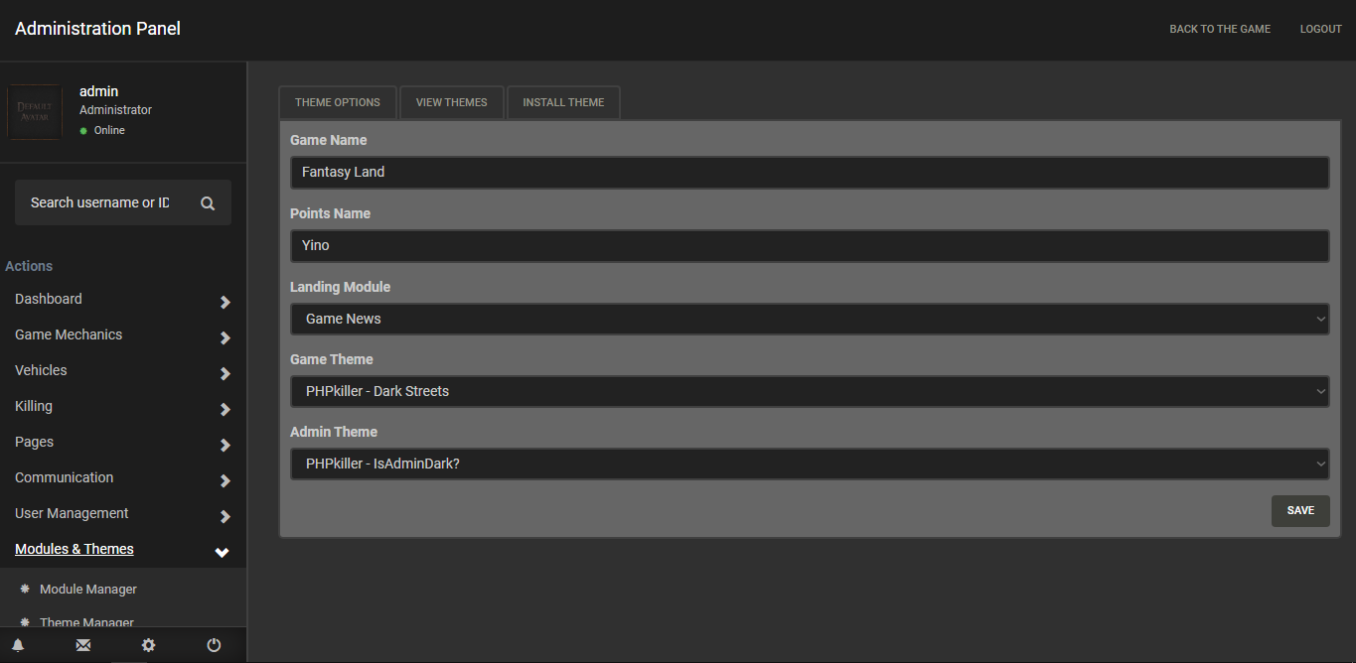The image size is (1356, 663).
Task: Click the settings gear icon in sidebar footer
Action: [148, 645]
